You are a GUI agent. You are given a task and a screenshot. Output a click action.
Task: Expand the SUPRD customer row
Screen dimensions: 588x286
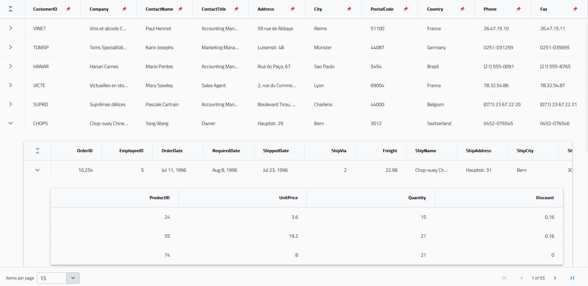(x=11, y=104)
